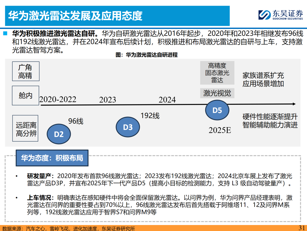The image size is (307, 231).
Task: Select the 广角高精 box
Action: point(26,71)
